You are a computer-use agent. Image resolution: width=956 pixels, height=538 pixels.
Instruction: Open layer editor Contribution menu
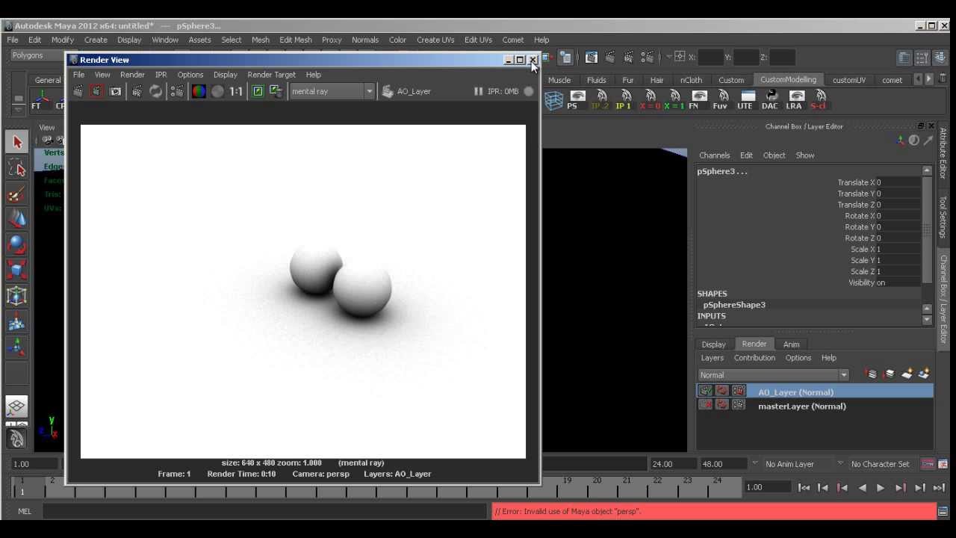coord(754,358)
